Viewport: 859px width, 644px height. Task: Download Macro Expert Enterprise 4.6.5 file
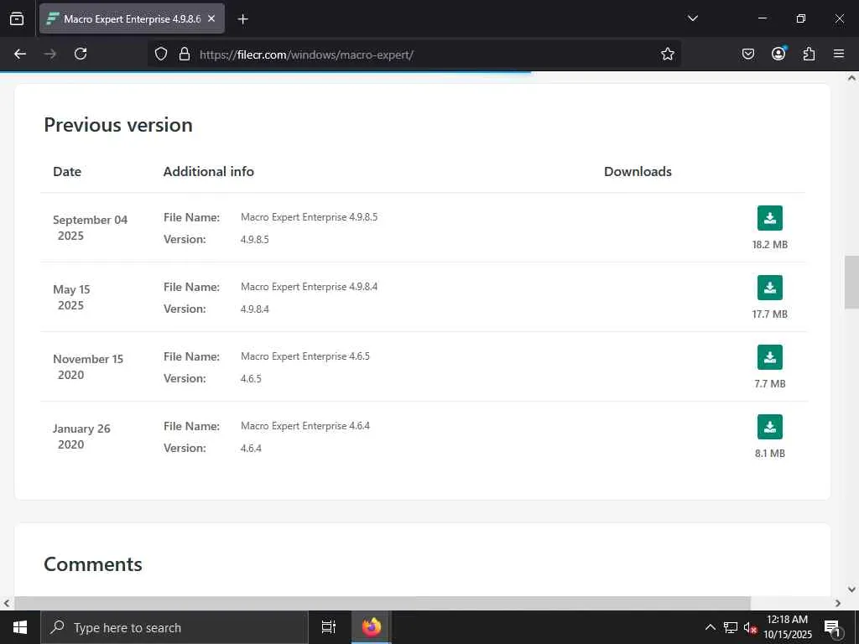pyautogui.click(x=770, y=357)
